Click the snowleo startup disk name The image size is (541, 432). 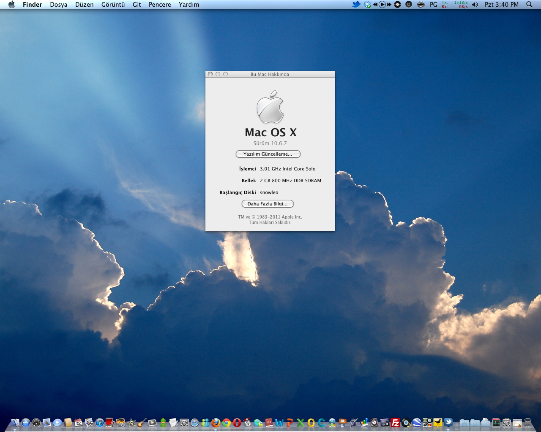tap(269, 192)
